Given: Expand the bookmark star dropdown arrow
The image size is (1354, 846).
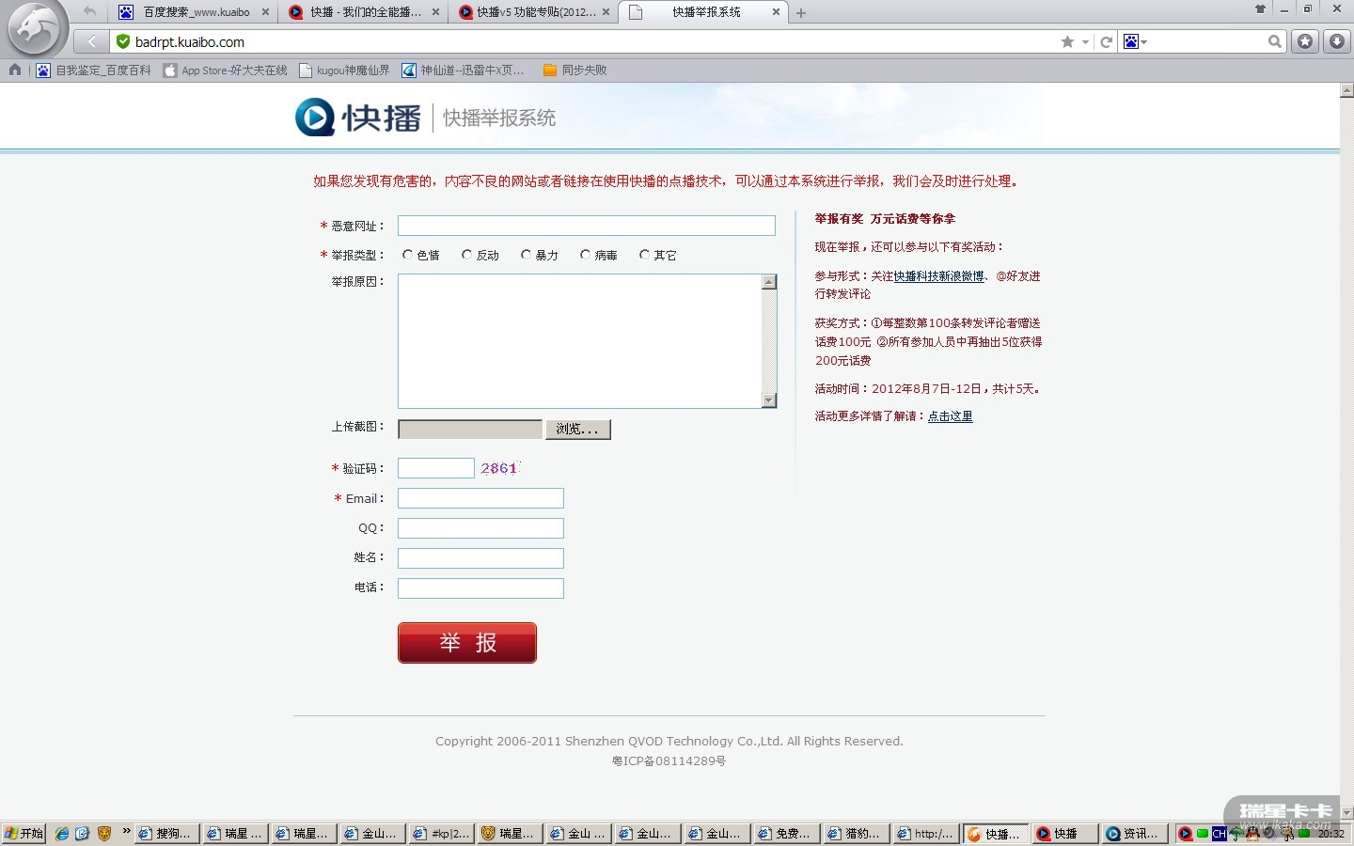Looking at the screenshot, I should click(x=1085, y=41).
